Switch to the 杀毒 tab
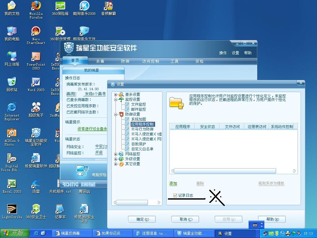317x238 pixels. (100, 61)
